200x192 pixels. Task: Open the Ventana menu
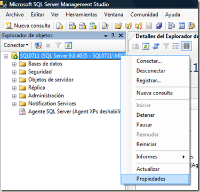[114, 14]
